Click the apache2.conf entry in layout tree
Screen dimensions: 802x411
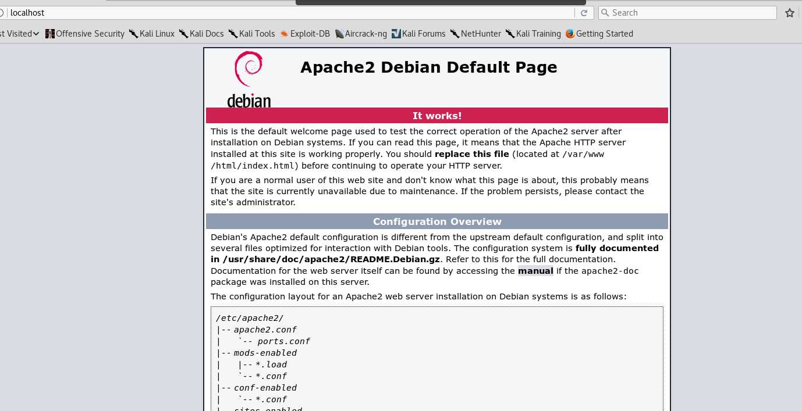[x=265, y=330]
